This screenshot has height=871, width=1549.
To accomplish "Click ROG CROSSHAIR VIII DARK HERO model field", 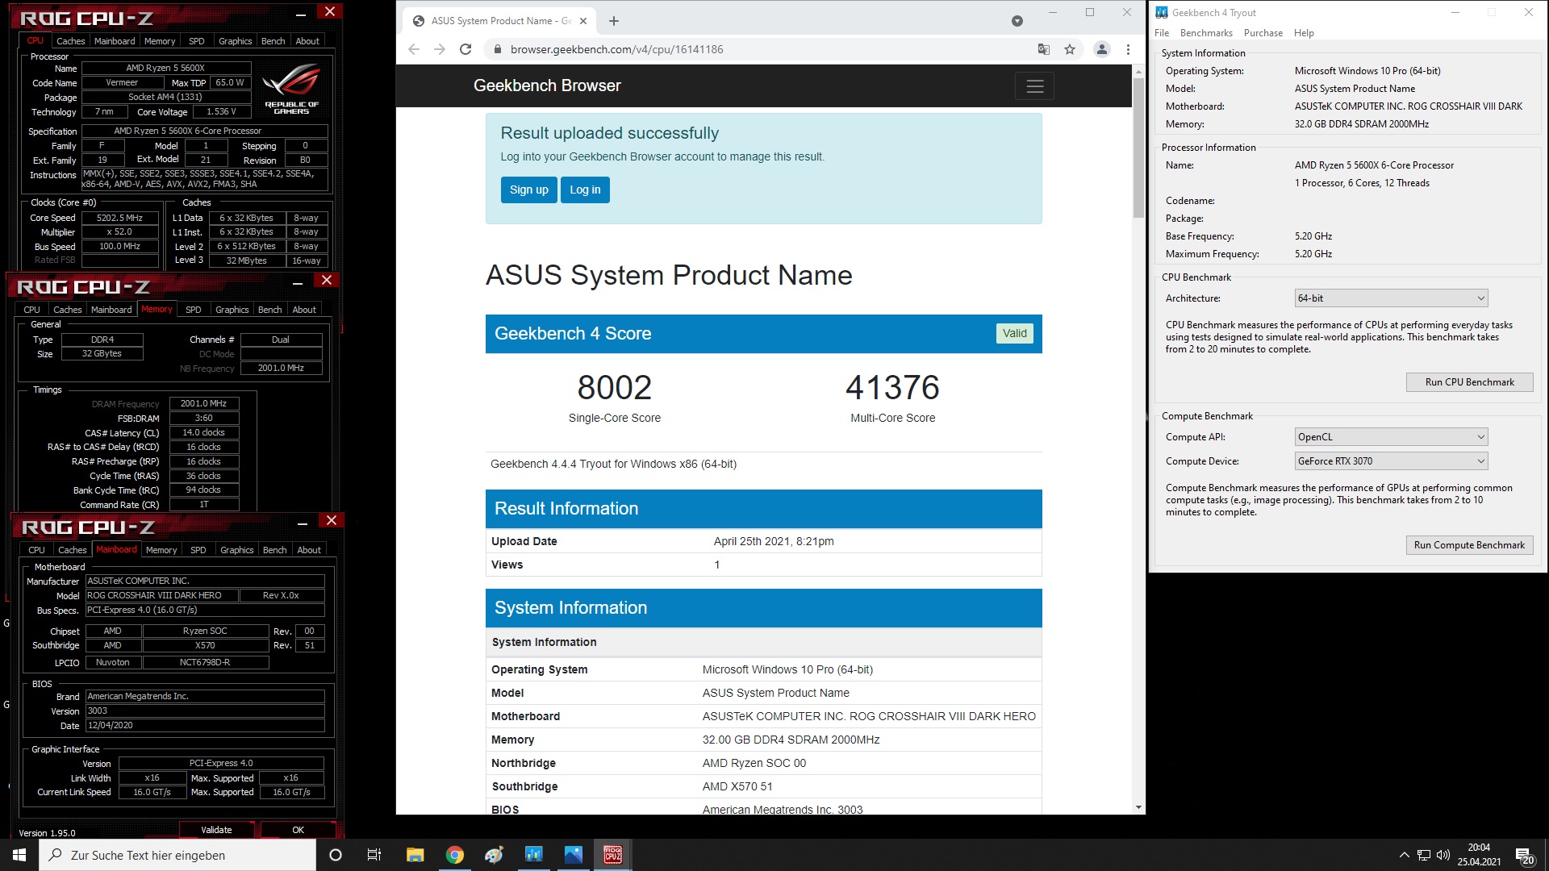I will [162, 596].
